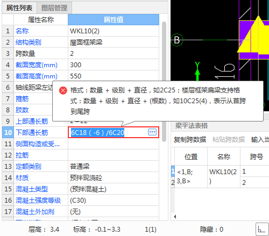
Task: Click row 1 header in beam table
Action: pos(173,171)
